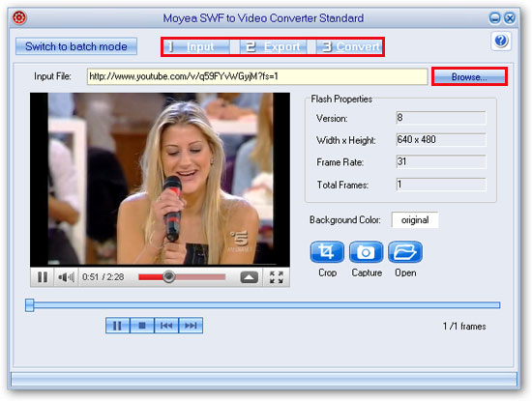
Task: Mute the YouTube player volume
Action: (x=66, y=277)
